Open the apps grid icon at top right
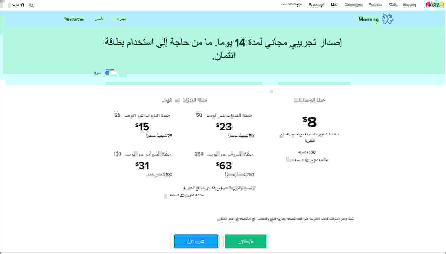Viewport: 446px width, 254px height. (437, 5)
